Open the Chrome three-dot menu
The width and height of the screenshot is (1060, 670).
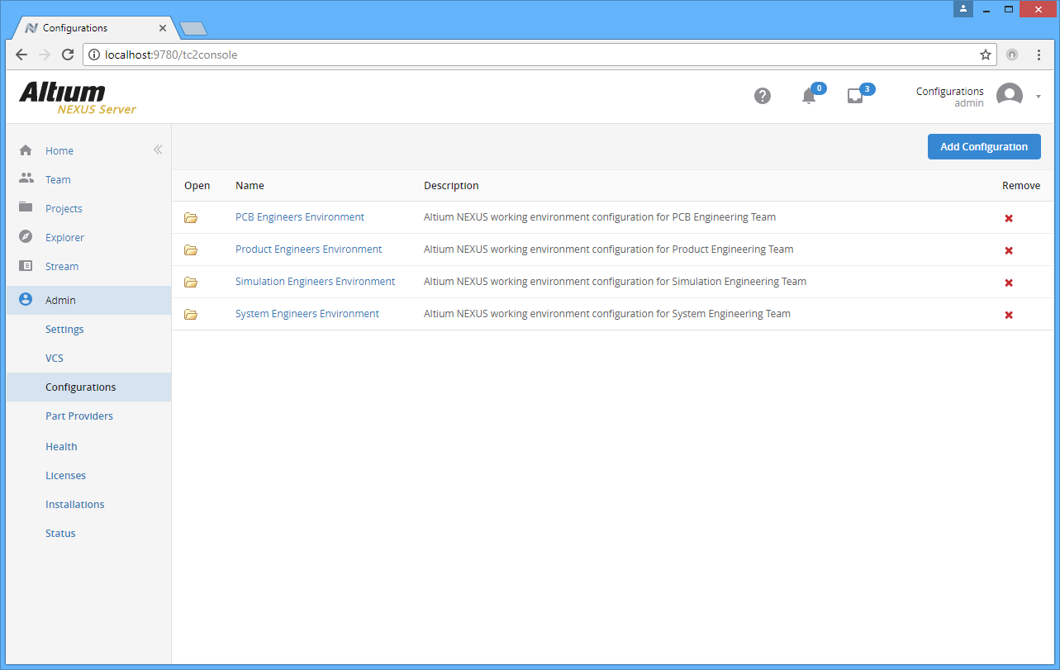pos(1039,55)
